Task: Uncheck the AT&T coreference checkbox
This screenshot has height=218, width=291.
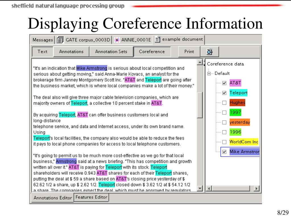Action: 224,83
